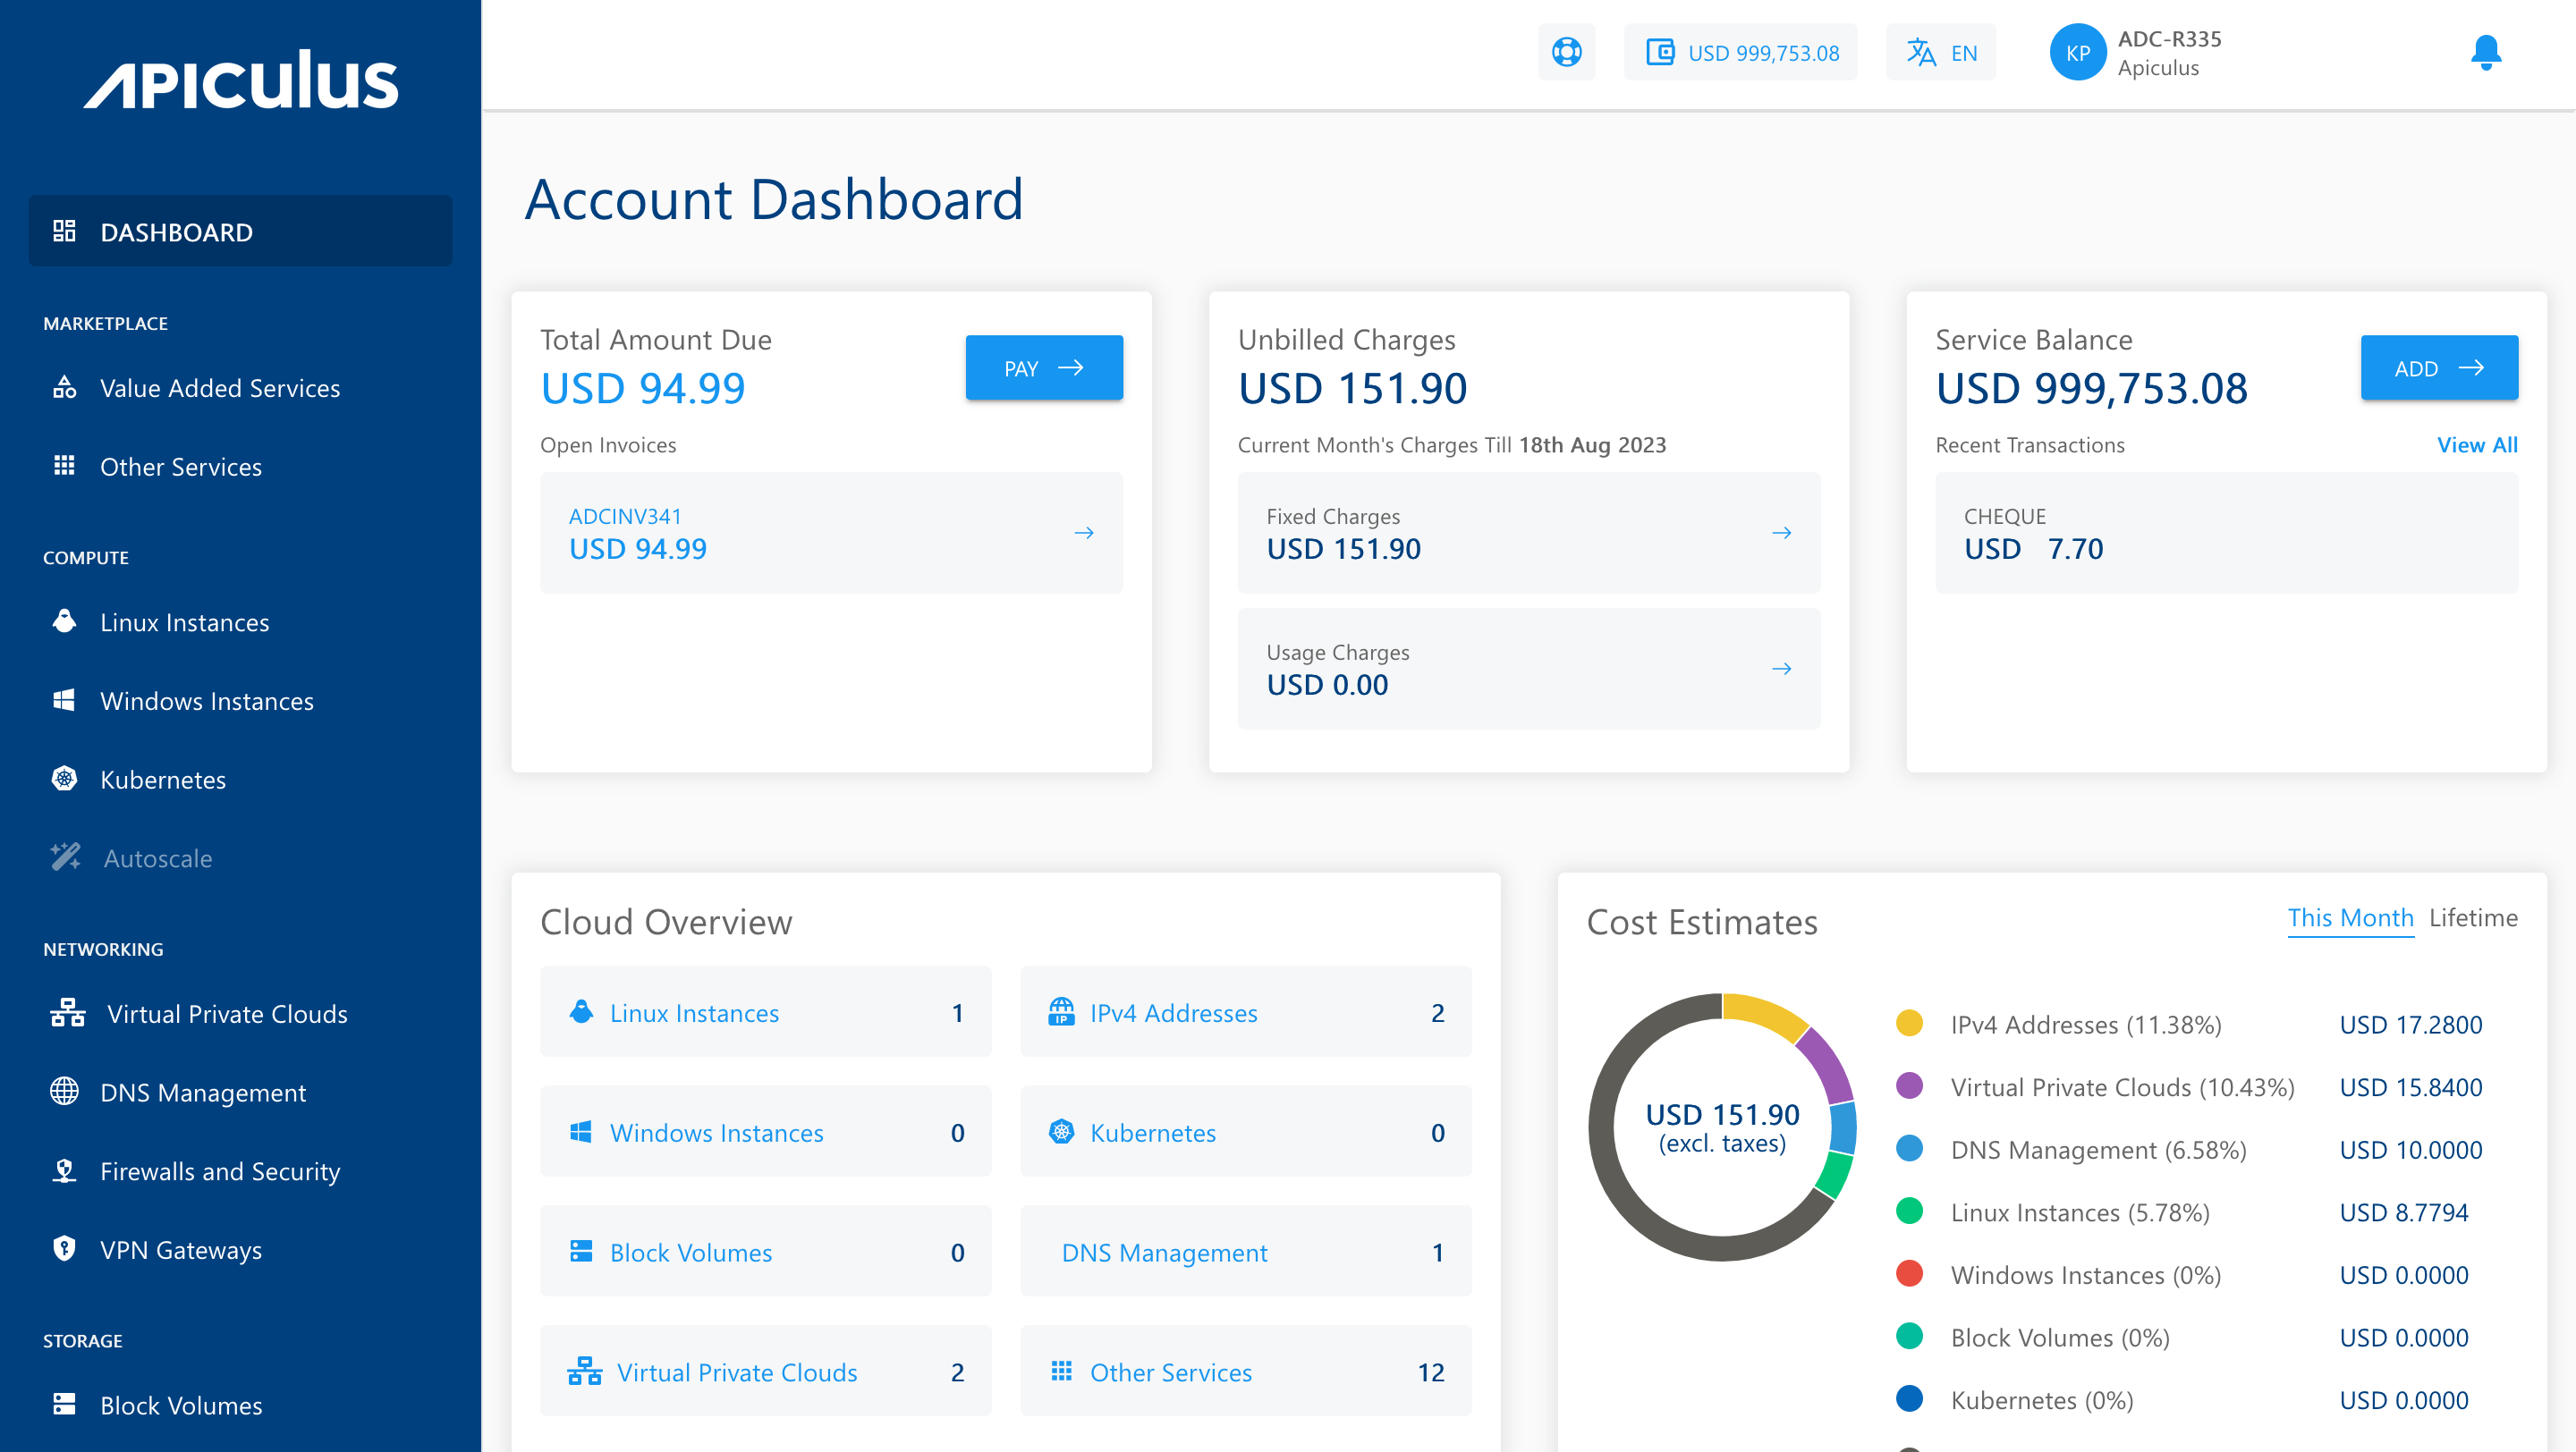Viewport: 2576px width, 1452px height.
Task: Click the Linux icon in Cloud Overview
Action: click(x=581, y=1012)
